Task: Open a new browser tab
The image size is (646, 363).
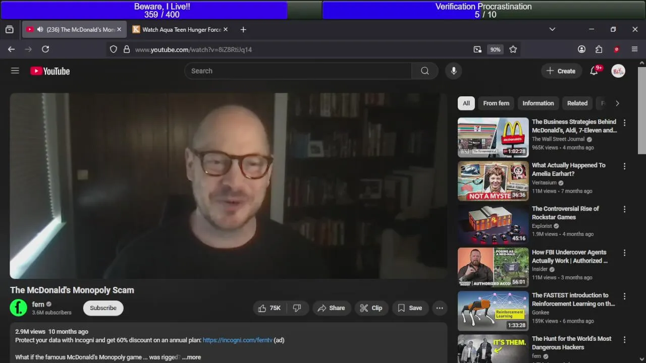Action: [243, 30]
